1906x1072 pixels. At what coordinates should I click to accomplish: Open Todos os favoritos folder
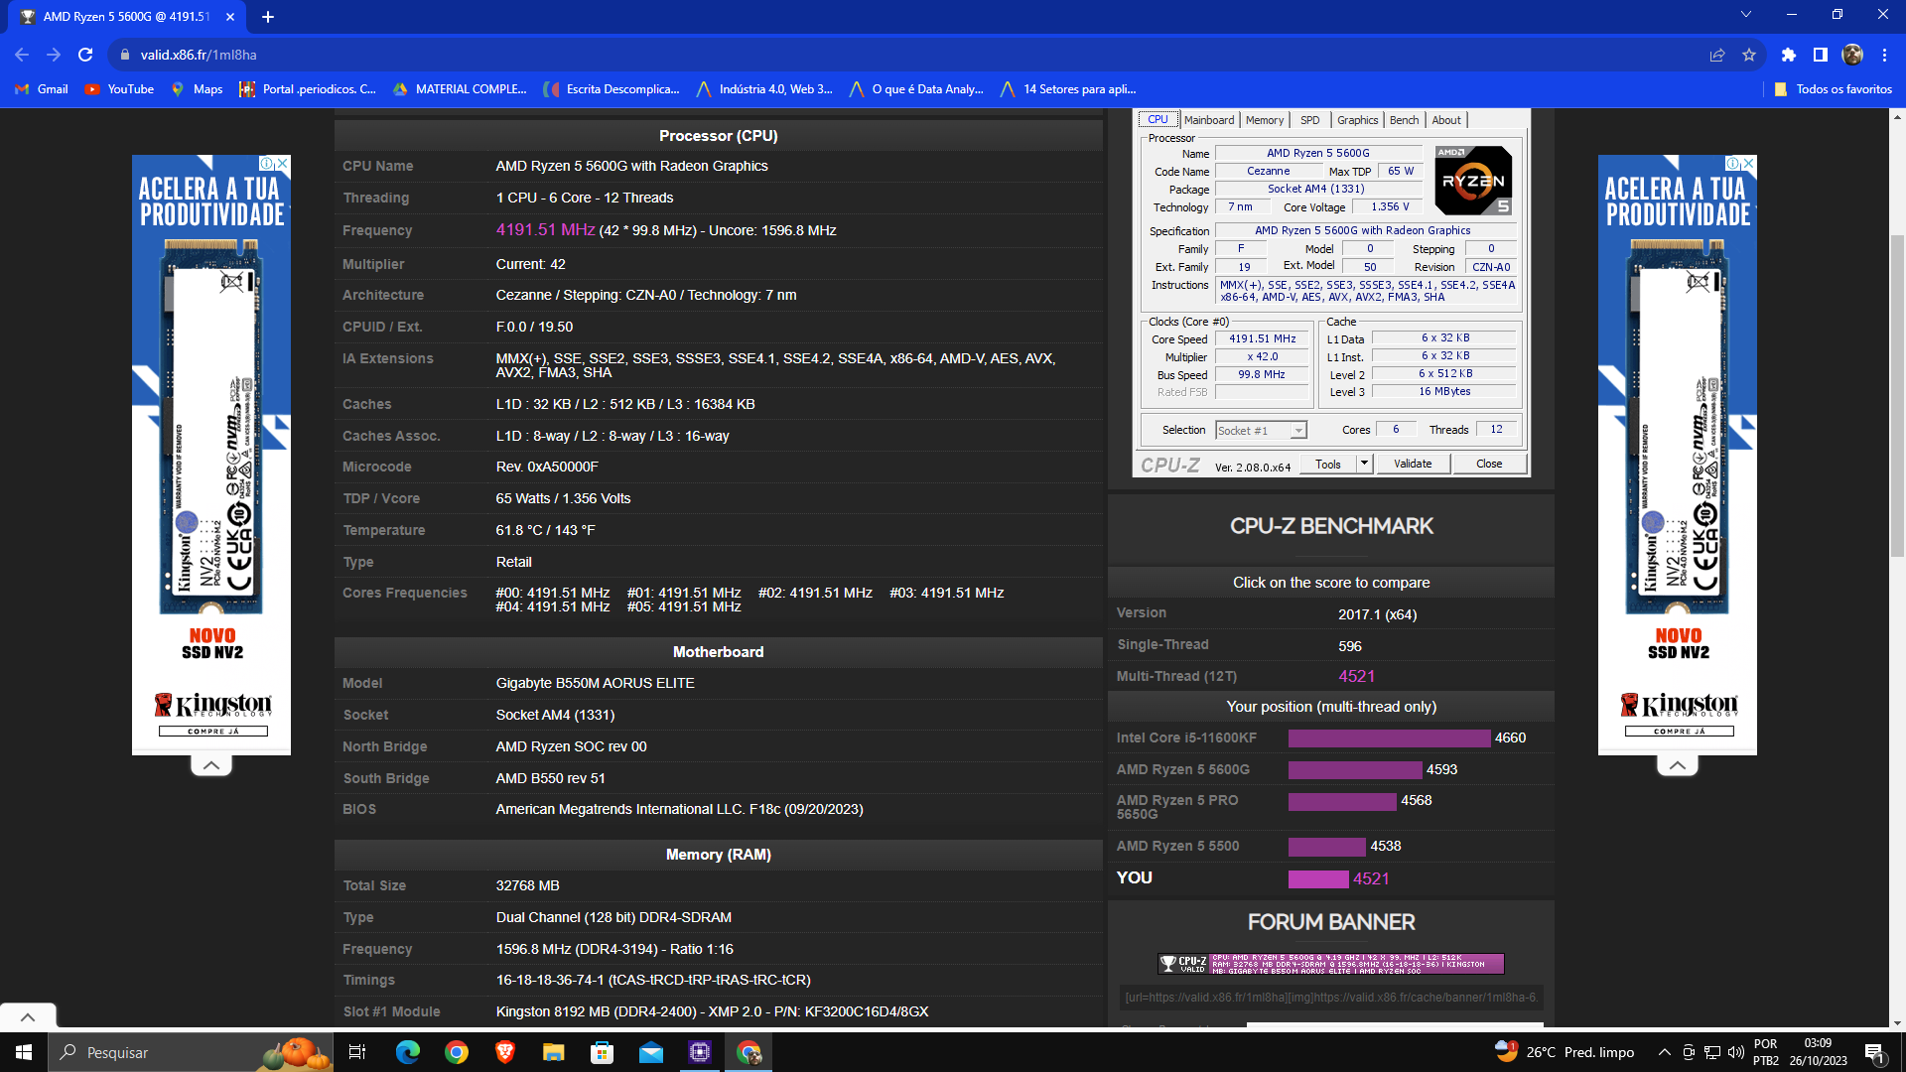pyautogui.click(x=1834, y=89)
